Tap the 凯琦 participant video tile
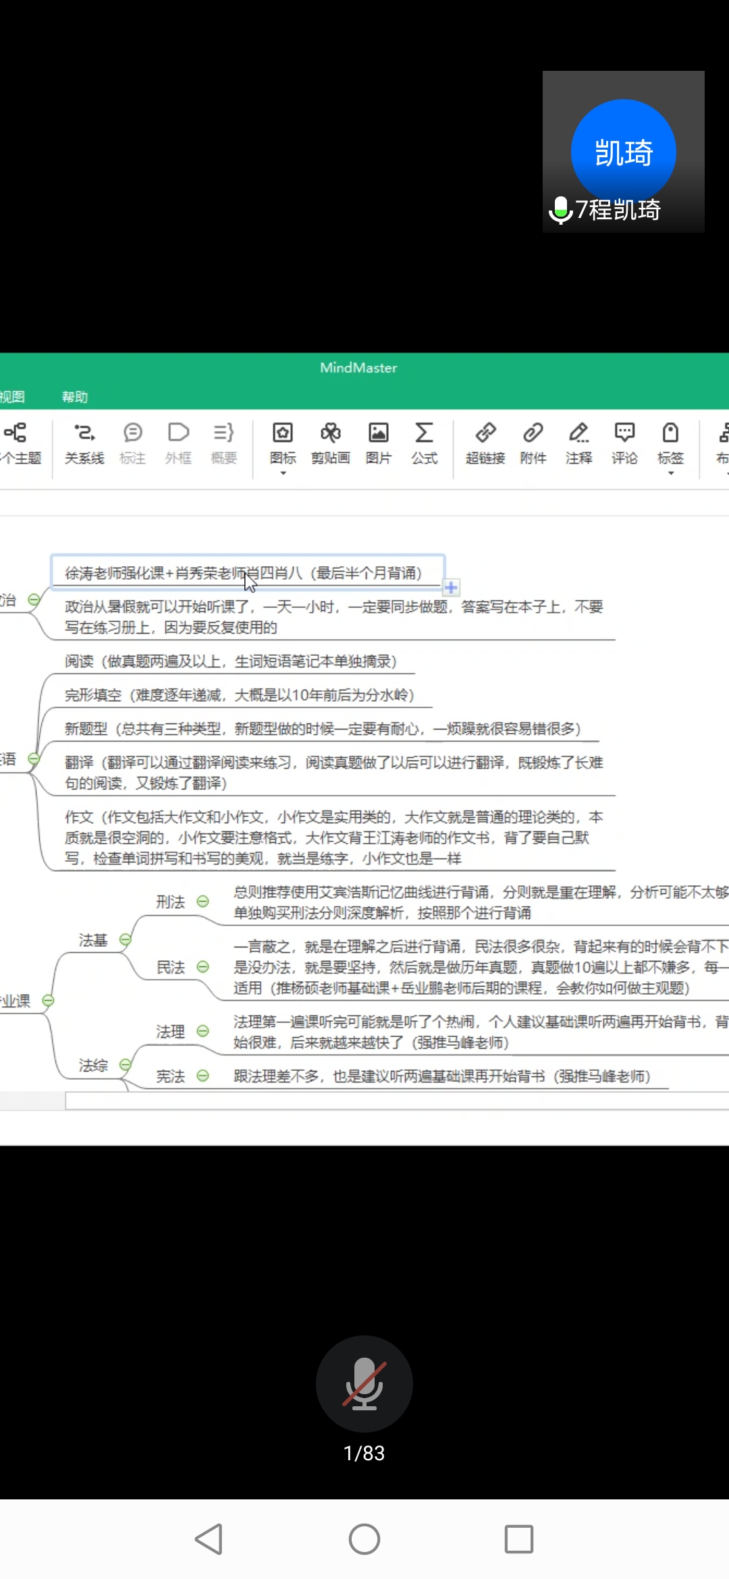 tap(623, 152)
